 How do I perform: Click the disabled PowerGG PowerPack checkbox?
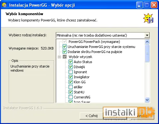click(64, 42)
